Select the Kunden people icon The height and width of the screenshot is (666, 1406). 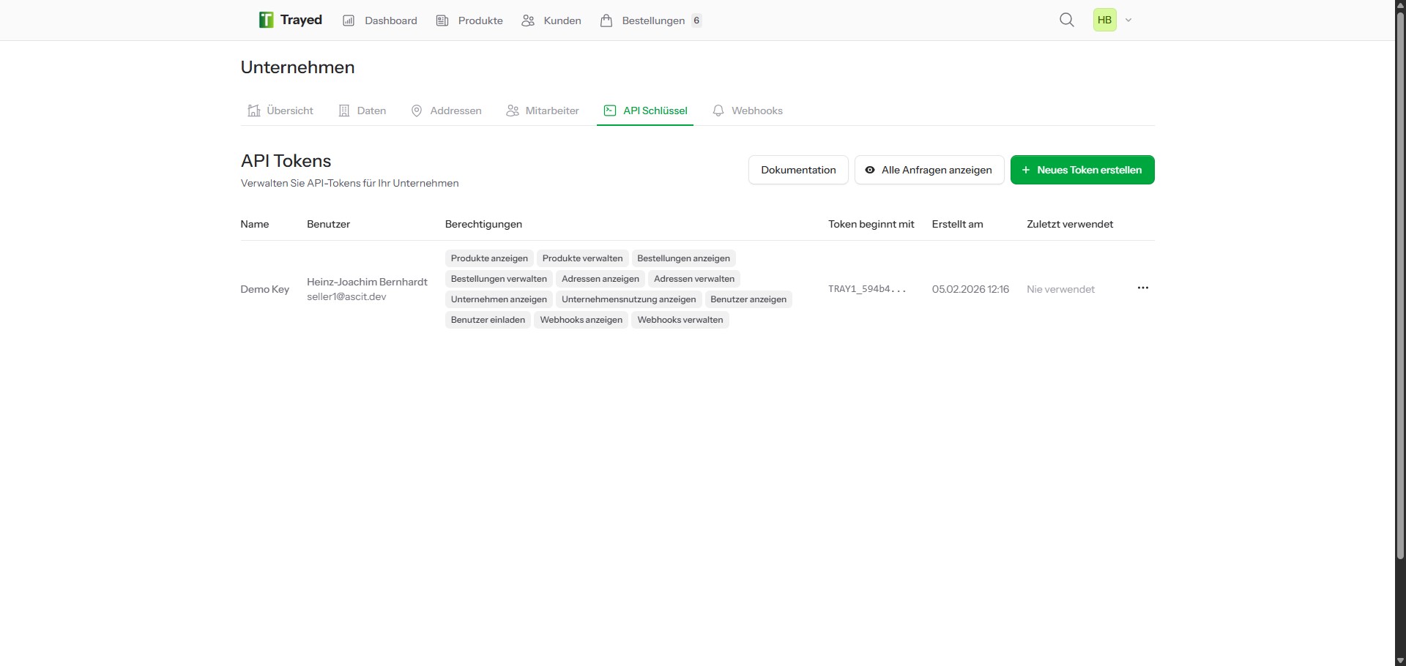tap(527, 20)
